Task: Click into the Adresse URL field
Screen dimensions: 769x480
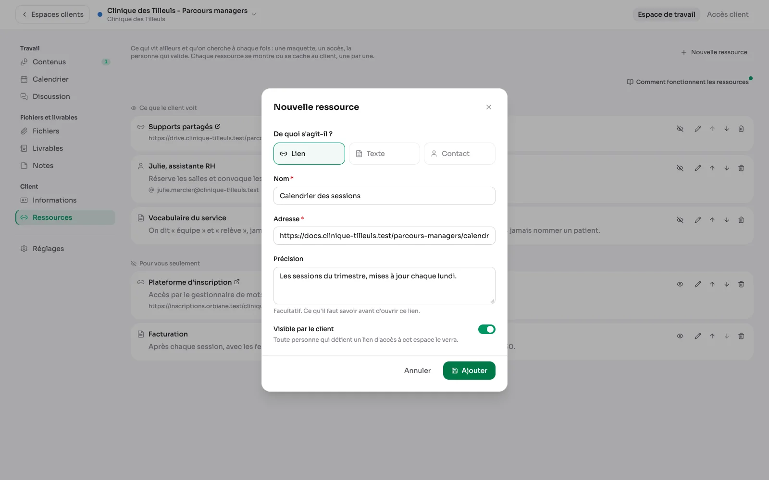Action: coord(384,236)
